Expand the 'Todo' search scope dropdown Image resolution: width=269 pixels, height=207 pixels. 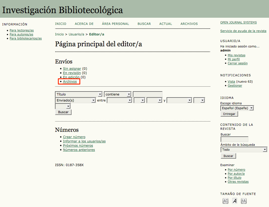click(244, 150)
